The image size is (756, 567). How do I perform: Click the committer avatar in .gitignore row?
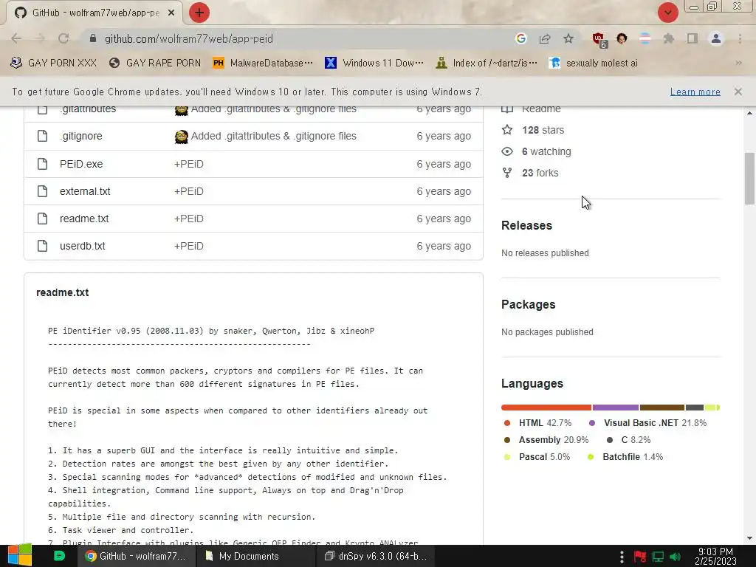tap(182, 137)
